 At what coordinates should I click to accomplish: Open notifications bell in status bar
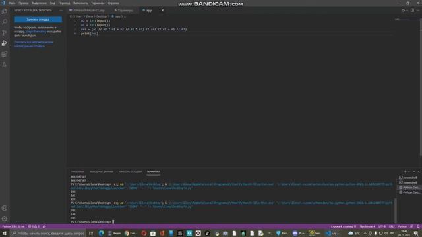click(x=418, y=226)
